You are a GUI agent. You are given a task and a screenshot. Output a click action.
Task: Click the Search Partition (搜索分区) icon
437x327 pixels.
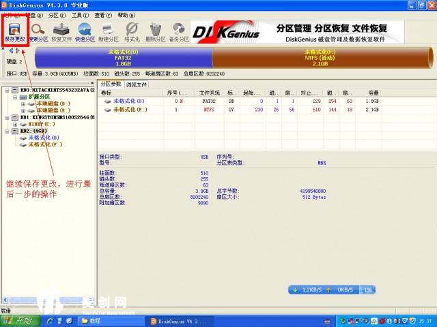(38, 31)
